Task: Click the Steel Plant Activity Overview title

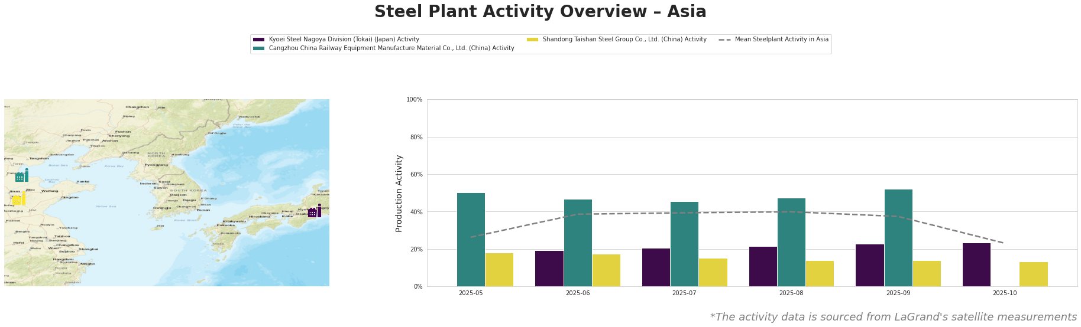Action: [x=540, y=12]
